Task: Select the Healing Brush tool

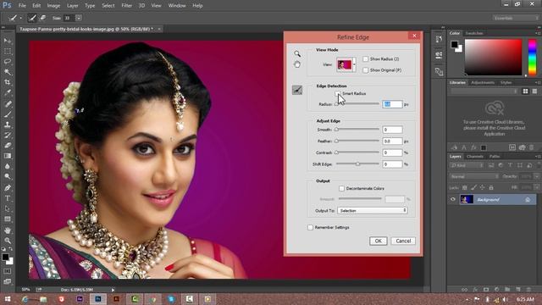Action: point(8,103)
